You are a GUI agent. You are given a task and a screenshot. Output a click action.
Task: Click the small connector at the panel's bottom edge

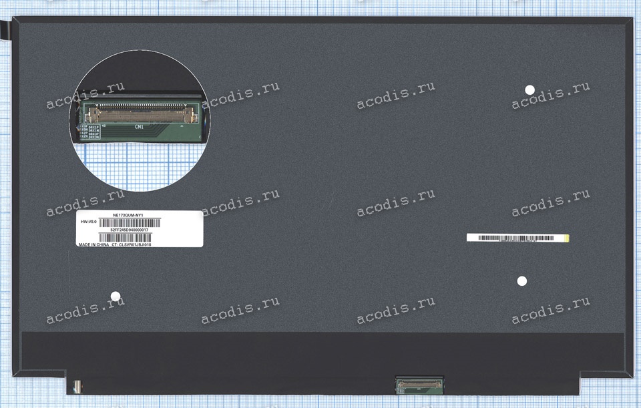419,385
